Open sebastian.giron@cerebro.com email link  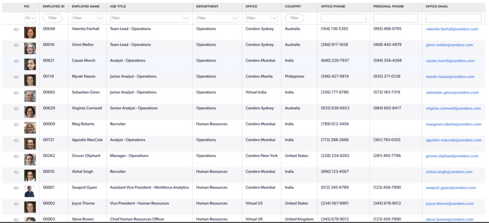(x=452, y=93)
